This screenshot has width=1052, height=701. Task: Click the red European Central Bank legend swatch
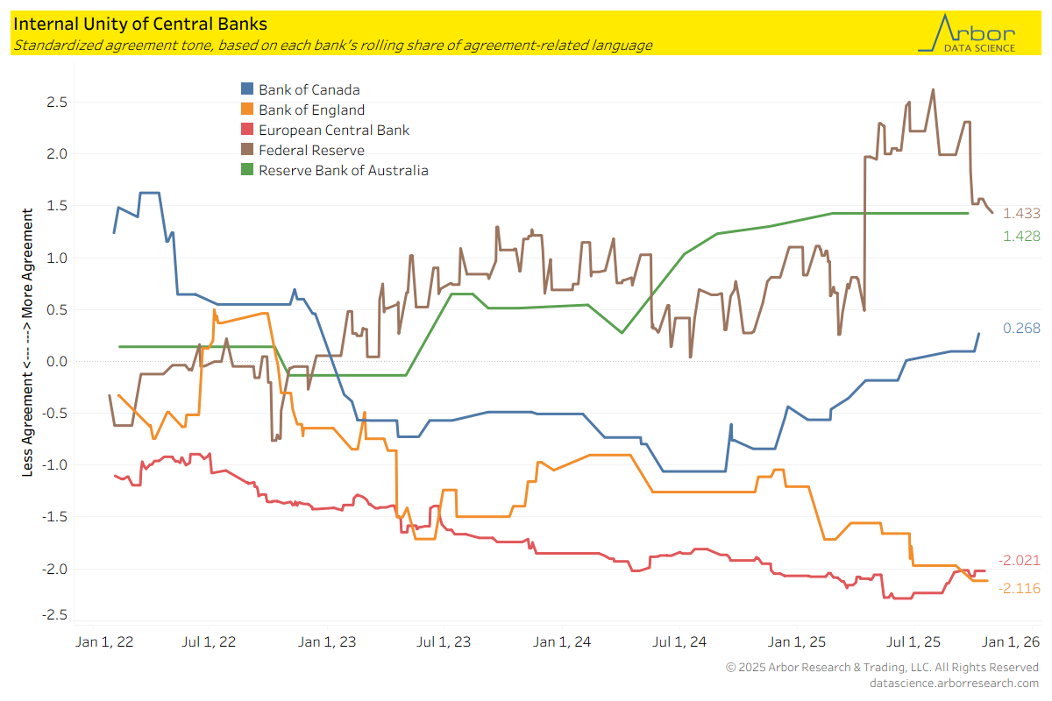247,130
